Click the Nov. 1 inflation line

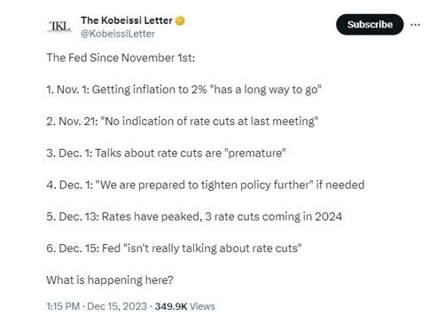[x=183, y=90]
